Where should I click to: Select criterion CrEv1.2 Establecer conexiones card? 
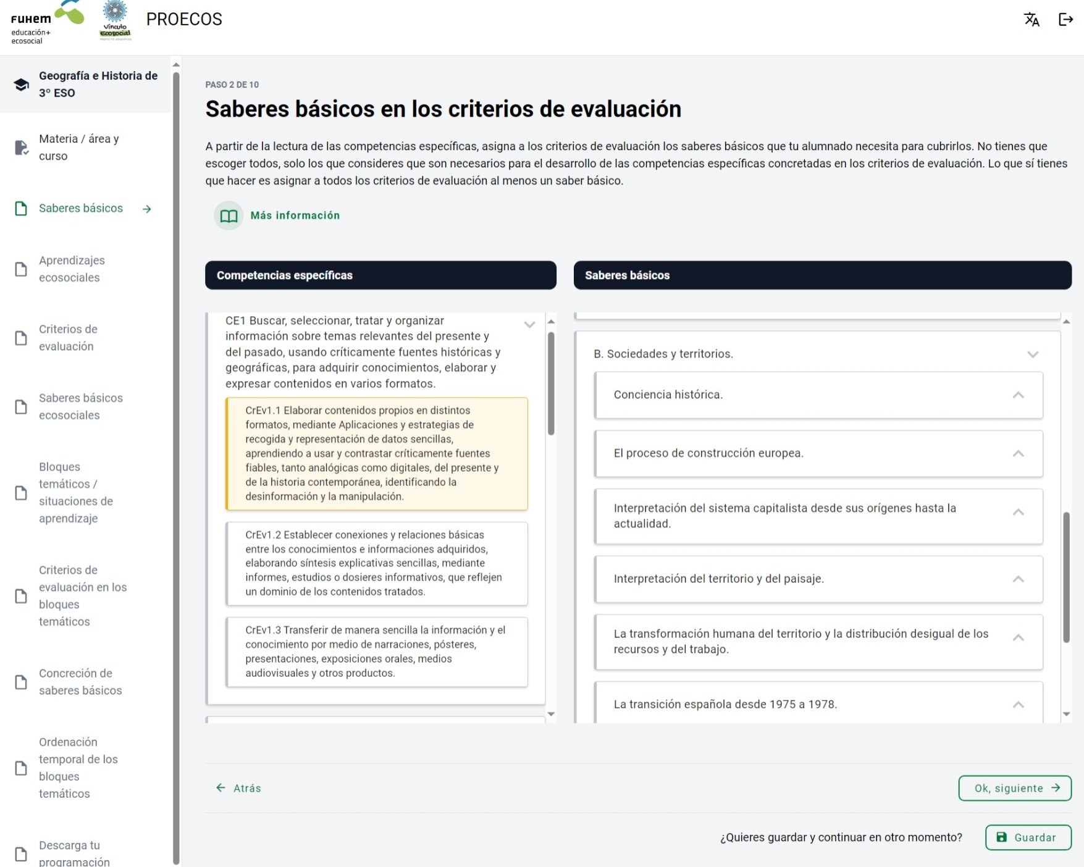(x=377, y=563)
